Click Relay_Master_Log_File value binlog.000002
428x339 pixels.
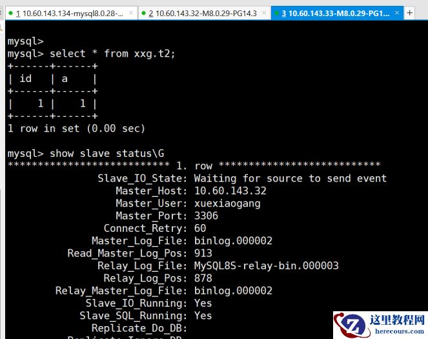coord(233,291)
